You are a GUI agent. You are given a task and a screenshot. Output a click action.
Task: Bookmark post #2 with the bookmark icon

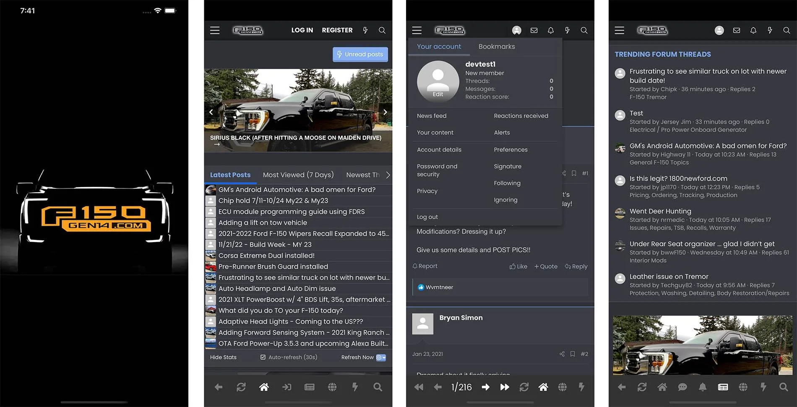pos(573,354)
